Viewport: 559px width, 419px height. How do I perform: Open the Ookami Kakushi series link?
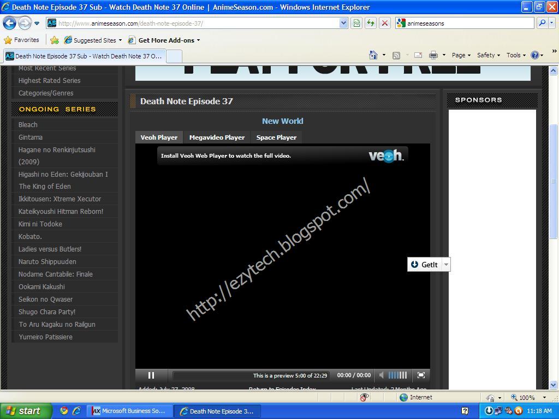pyautogui.click(x=41, y=287)
